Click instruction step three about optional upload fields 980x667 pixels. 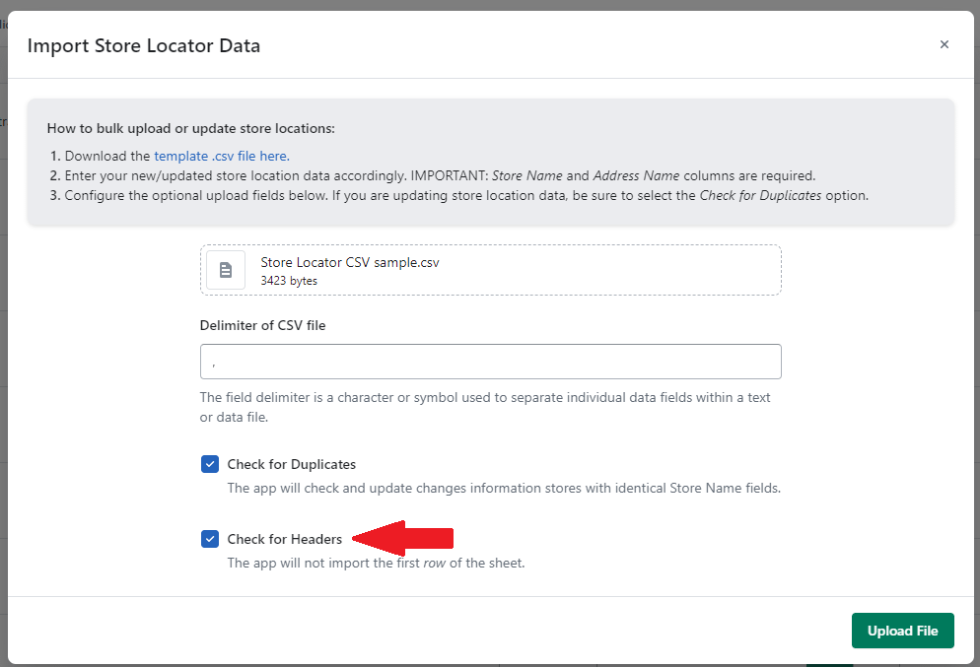coord(466,195)
